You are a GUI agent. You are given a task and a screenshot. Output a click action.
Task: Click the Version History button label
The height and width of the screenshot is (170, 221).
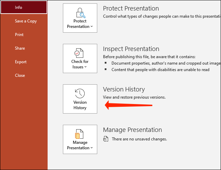point(80,105)
